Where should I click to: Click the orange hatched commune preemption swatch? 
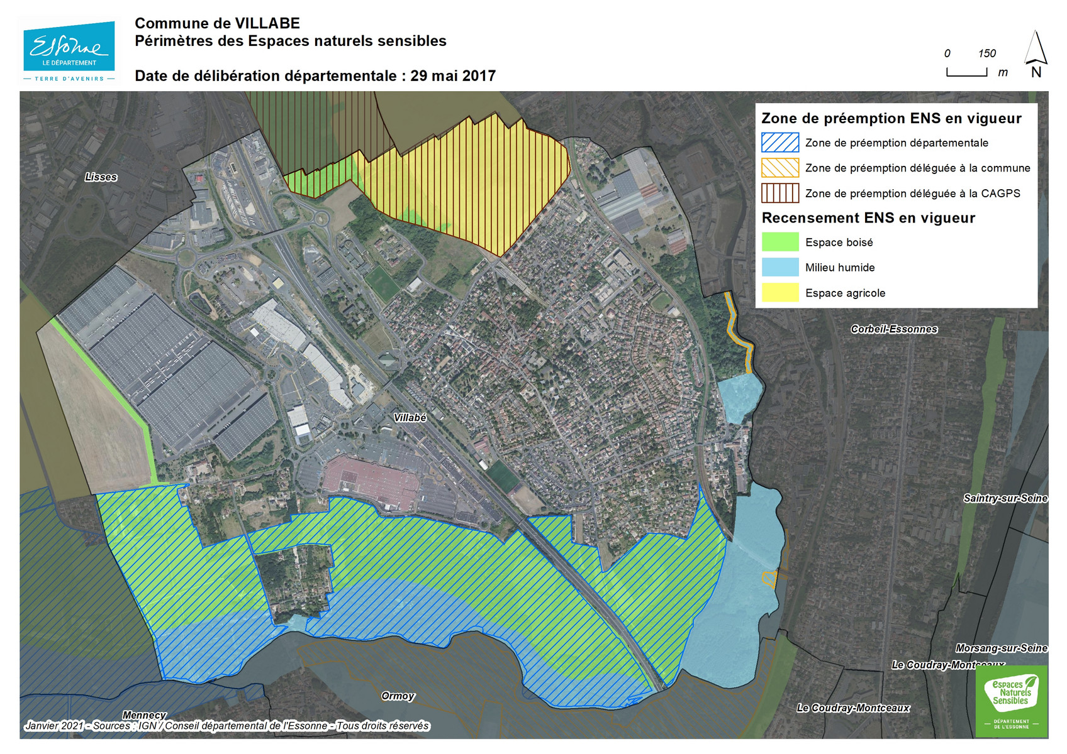pos(780,168)
